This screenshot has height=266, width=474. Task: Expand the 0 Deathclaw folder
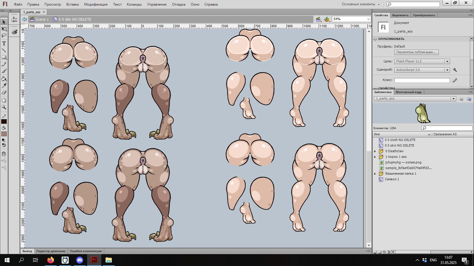375,151
